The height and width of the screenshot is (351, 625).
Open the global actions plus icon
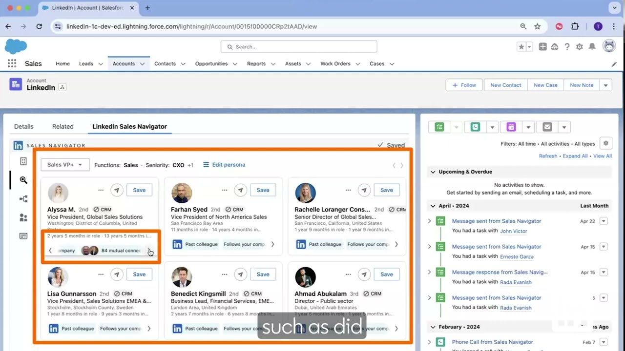point(542,47)
